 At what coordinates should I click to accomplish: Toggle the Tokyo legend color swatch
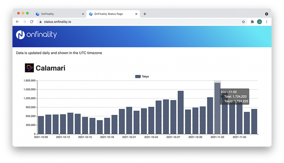[138, 76]
